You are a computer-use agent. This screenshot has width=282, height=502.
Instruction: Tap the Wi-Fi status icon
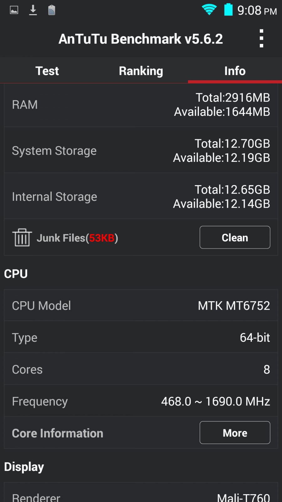[x=209, y=10]
